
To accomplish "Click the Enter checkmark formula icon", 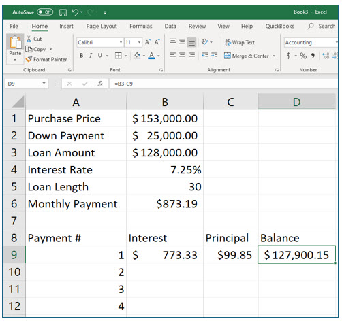I will tap(84, 84).
